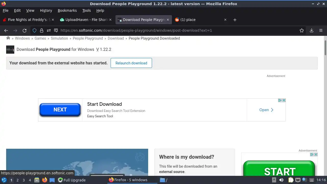The image size is (327, 184).
Task: Open the LXQt application menu launcher
Action: [4, 180]
